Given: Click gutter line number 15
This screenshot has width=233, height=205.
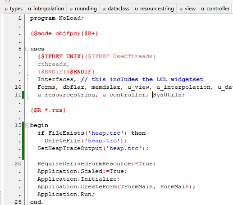Looking at the screenshot, I should pyautogui.click(x=18, y=125).
